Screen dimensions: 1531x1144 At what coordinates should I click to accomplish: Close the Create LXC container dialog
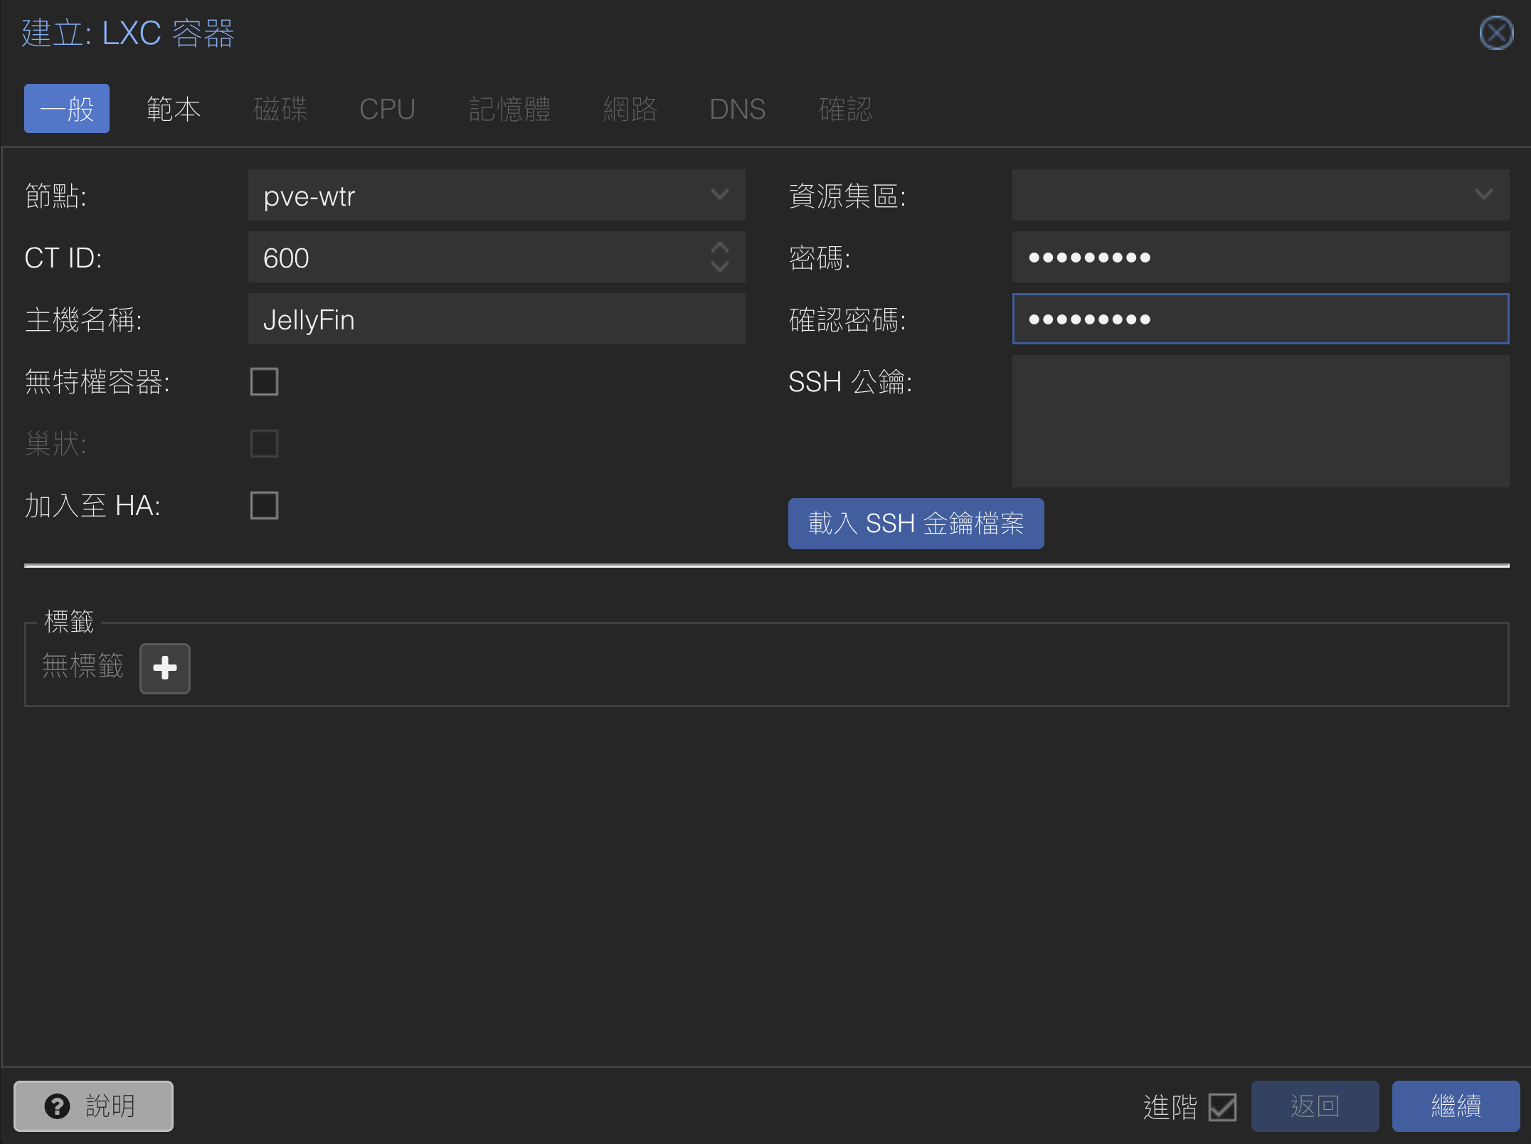pos(1495,33)
